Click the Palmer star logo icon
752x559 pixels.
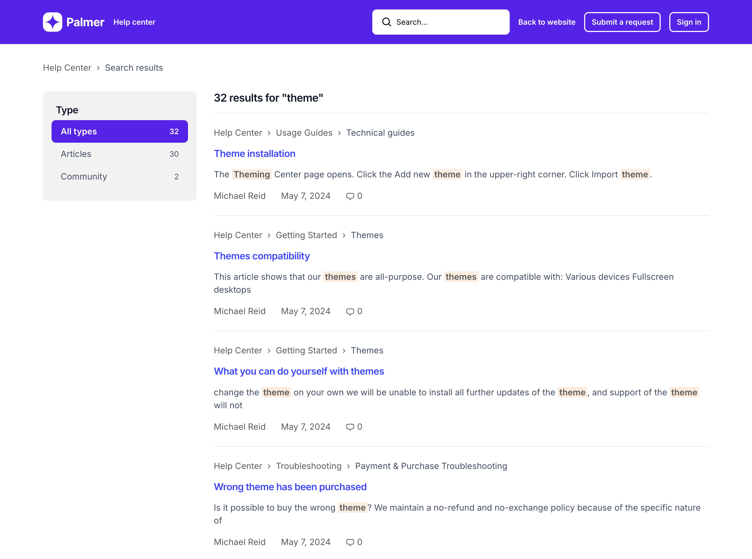click(52, 22)
